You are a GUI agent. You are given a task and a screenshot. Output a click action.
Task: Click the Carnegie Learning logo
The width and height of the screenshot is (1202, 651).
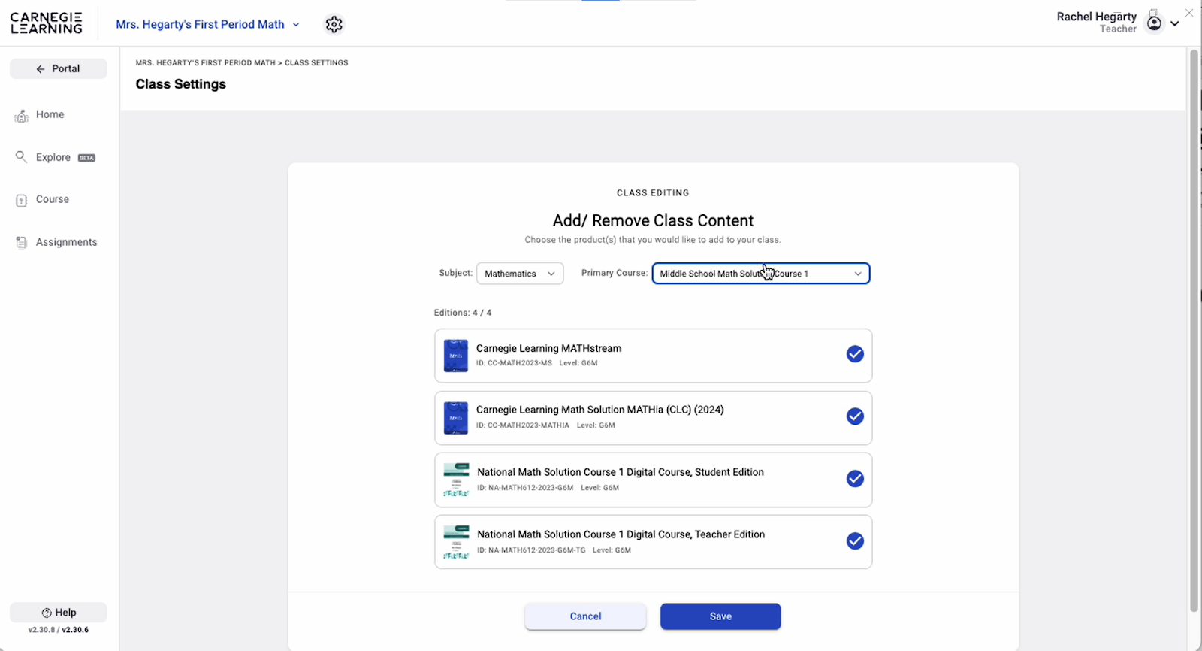coord(47,23)
